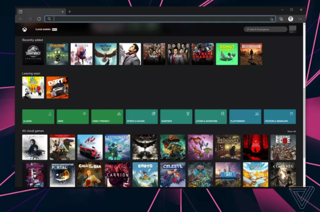Open the browser settings ellipsis menu

point(300,19)
